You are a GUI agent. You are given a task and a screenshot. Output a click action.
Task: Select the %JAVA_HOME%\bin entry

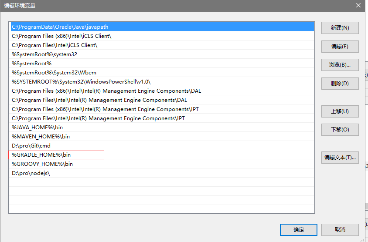tap(37, 128)
